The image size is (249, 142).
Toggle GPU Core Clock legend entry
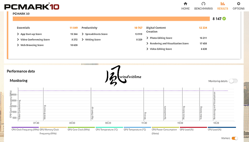click(x=81, y=129)
